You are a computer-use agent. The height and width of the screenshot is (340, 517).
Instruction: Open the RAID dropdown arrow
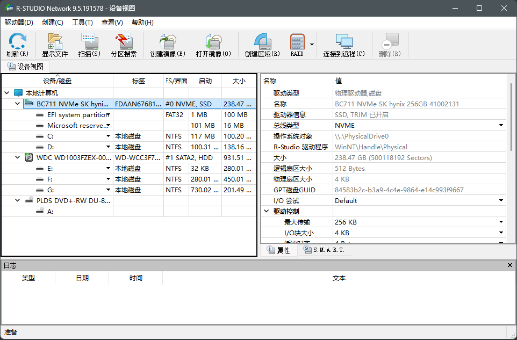pos(312,45)
